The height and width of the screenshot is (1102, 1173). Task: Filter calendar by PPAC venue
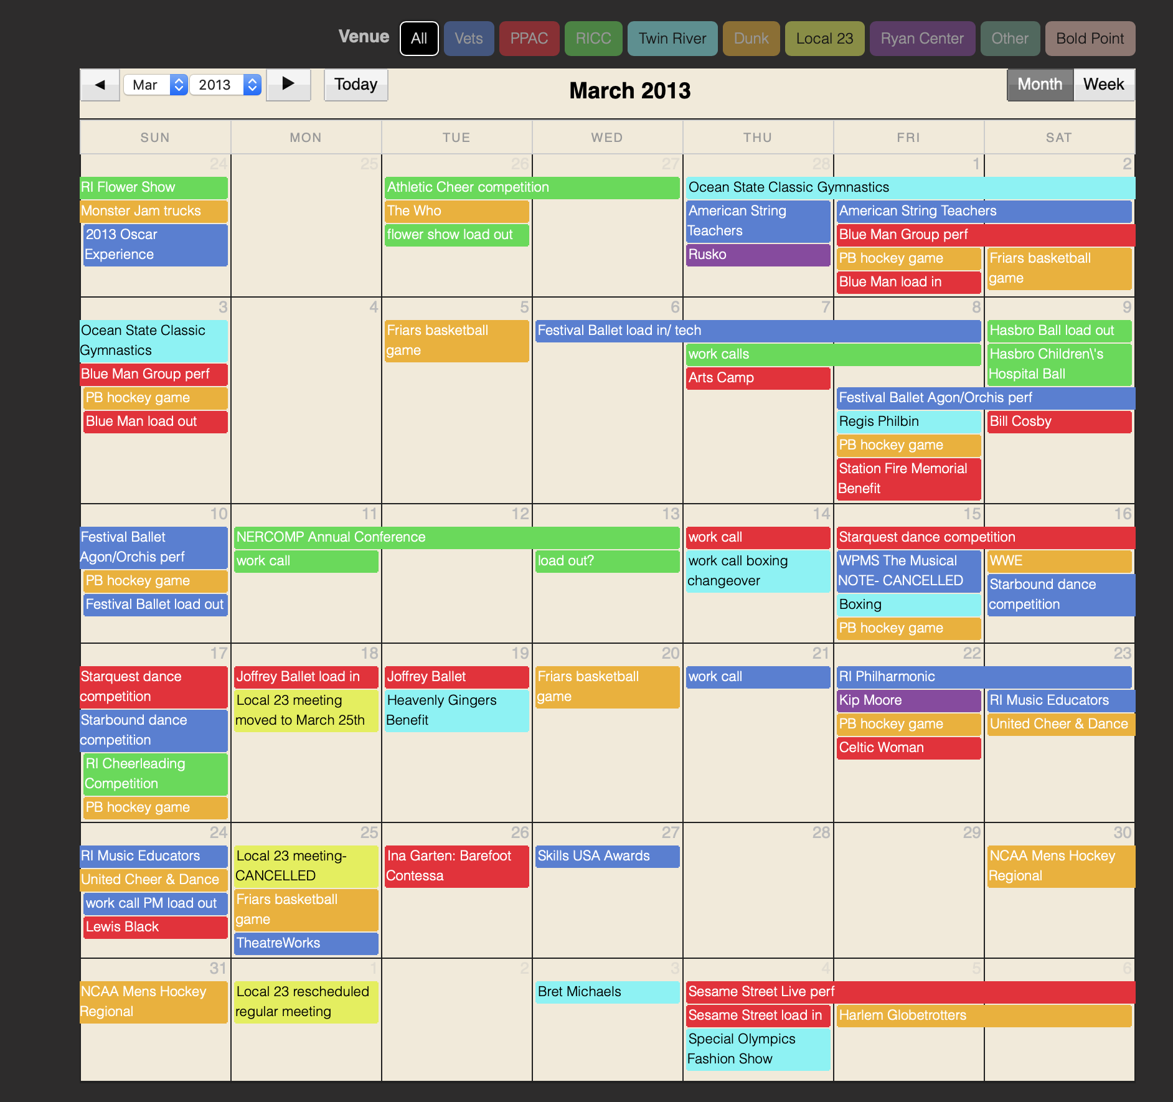529,39
